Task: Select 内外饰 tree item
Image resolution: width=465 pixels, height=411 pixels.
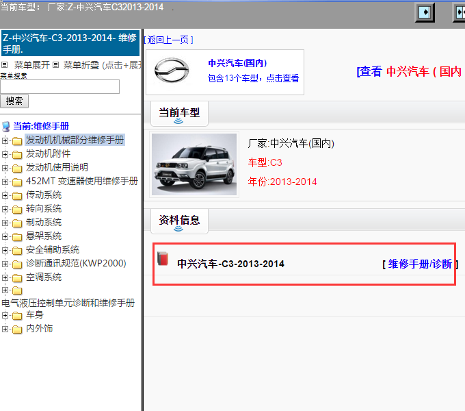Action: (39, 328)
